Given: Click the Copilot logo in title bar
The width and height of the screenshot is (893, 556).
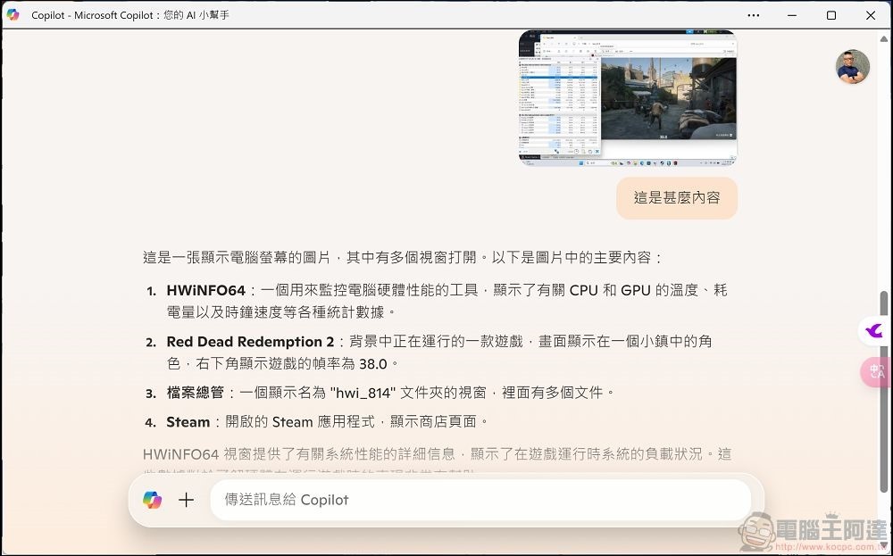Looking at the screenshot, I should 13,15.
